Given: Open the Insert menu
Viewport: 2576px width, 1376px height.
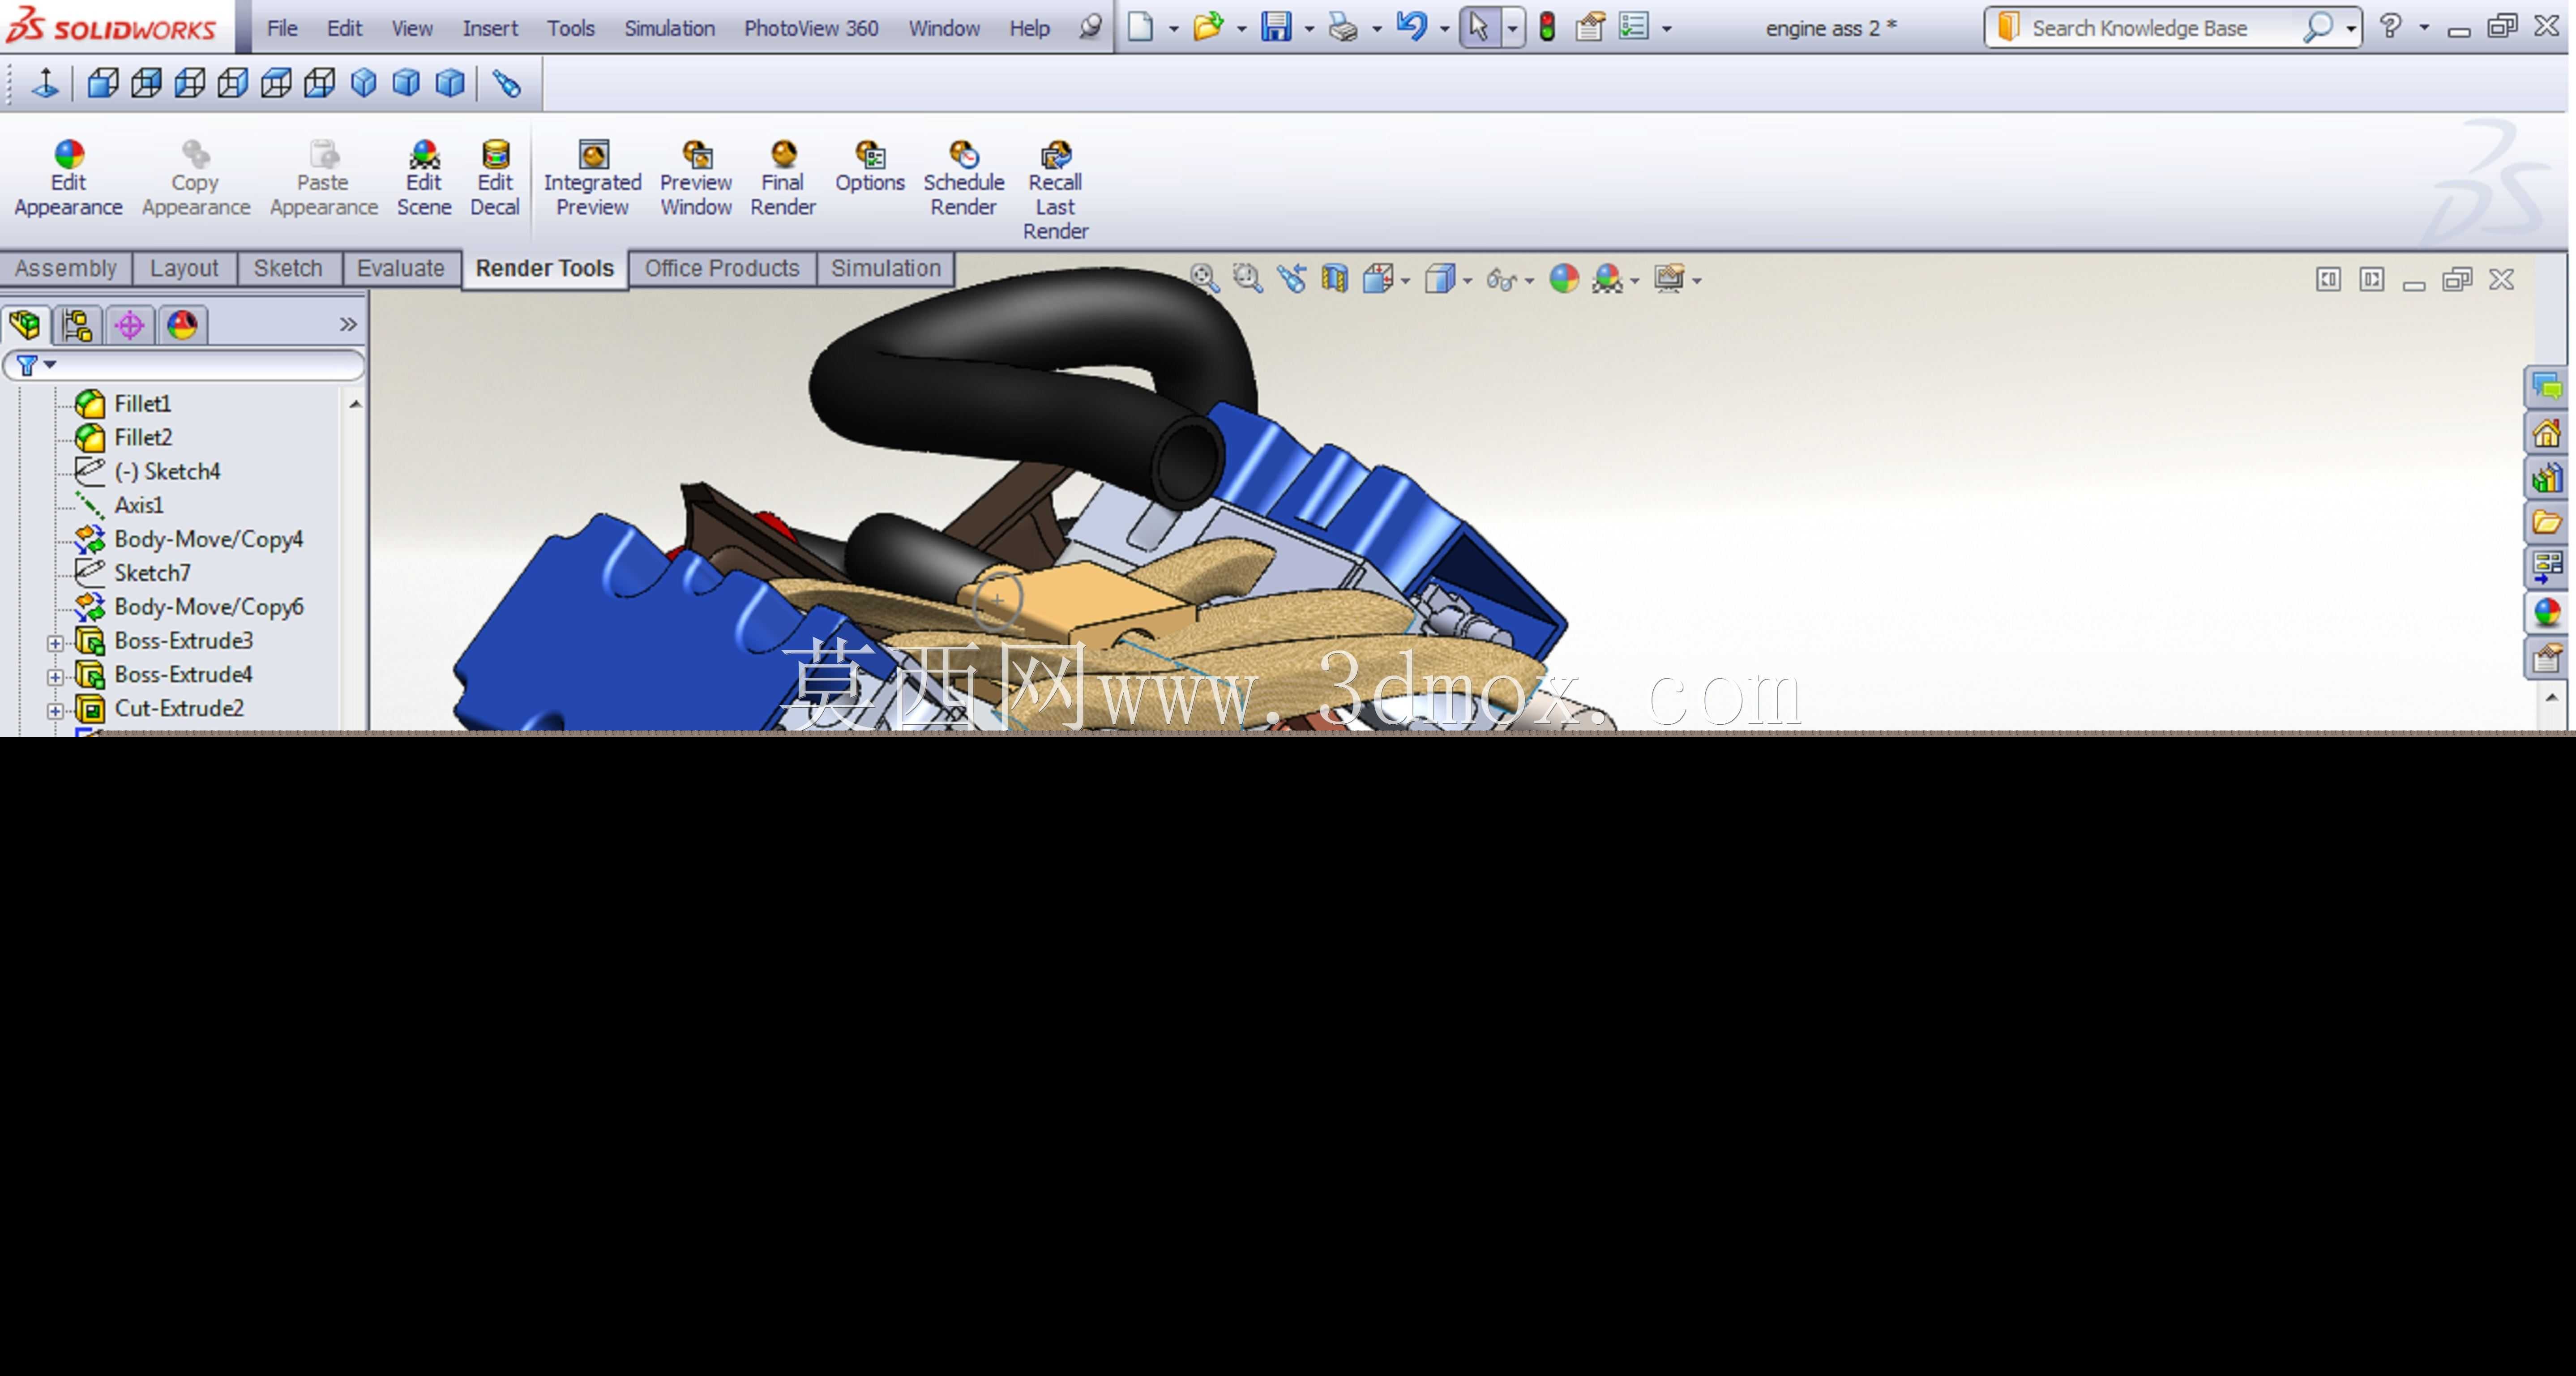Looking at the screenshot, I should click(x=490, y=28).
